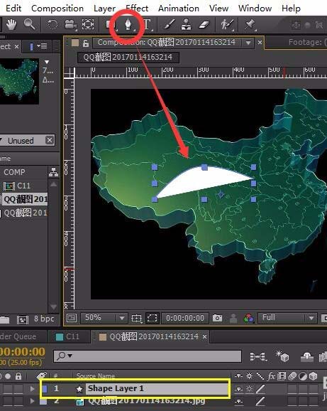This screenshot has width=327, height=411.
Task: Select the Clone Stamp tool
Action: tap(186, 25)
